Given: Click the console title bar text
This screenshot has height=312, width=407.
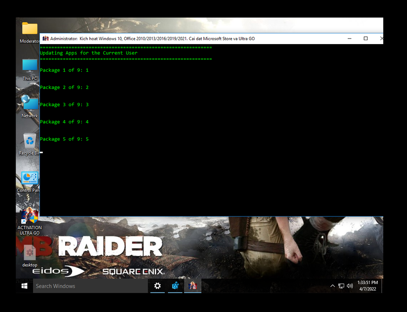Looking at the screenshot, I should 152,39.
